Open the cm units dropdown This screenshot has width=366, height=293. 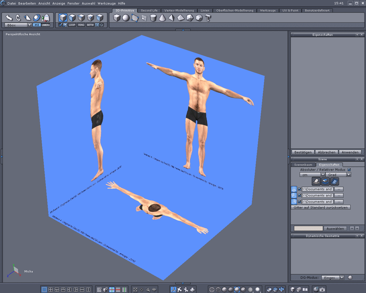click(x=323, y=175)
